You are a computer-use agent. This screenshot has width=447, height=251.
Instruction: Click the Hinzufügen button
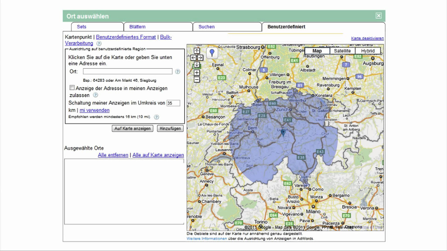coord(170,128)
